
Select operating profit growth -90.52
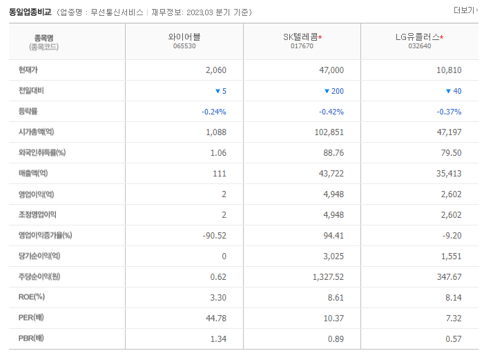(x=215, y=236)
